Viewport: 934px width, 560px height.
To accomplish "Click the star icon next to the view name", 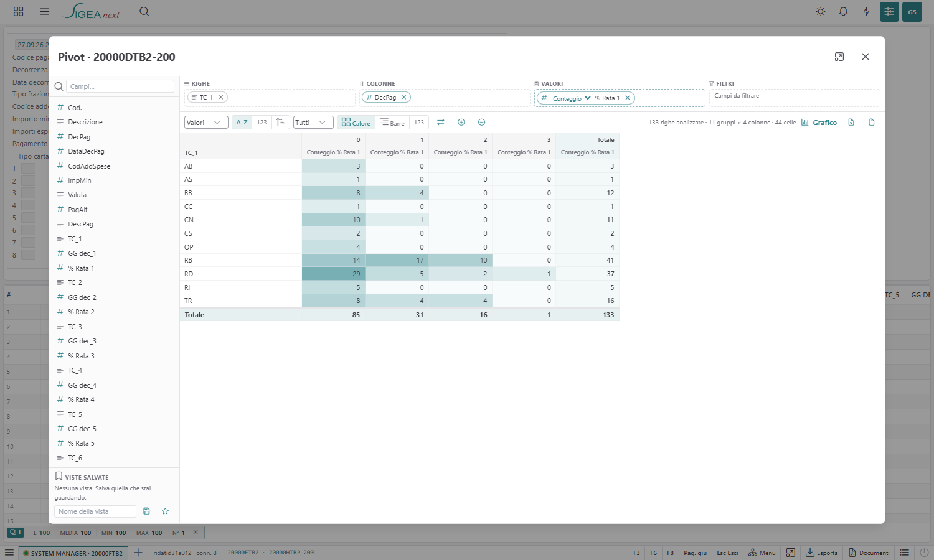I will point(166,511).
